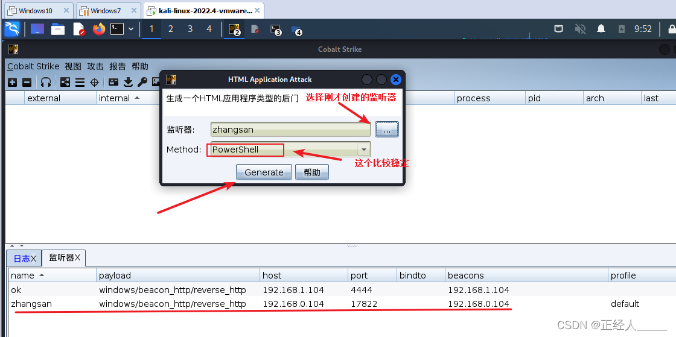The width and height of the screenshot is (676, 337).
Task: Open the 报告 menu
Action: [118, 66]
